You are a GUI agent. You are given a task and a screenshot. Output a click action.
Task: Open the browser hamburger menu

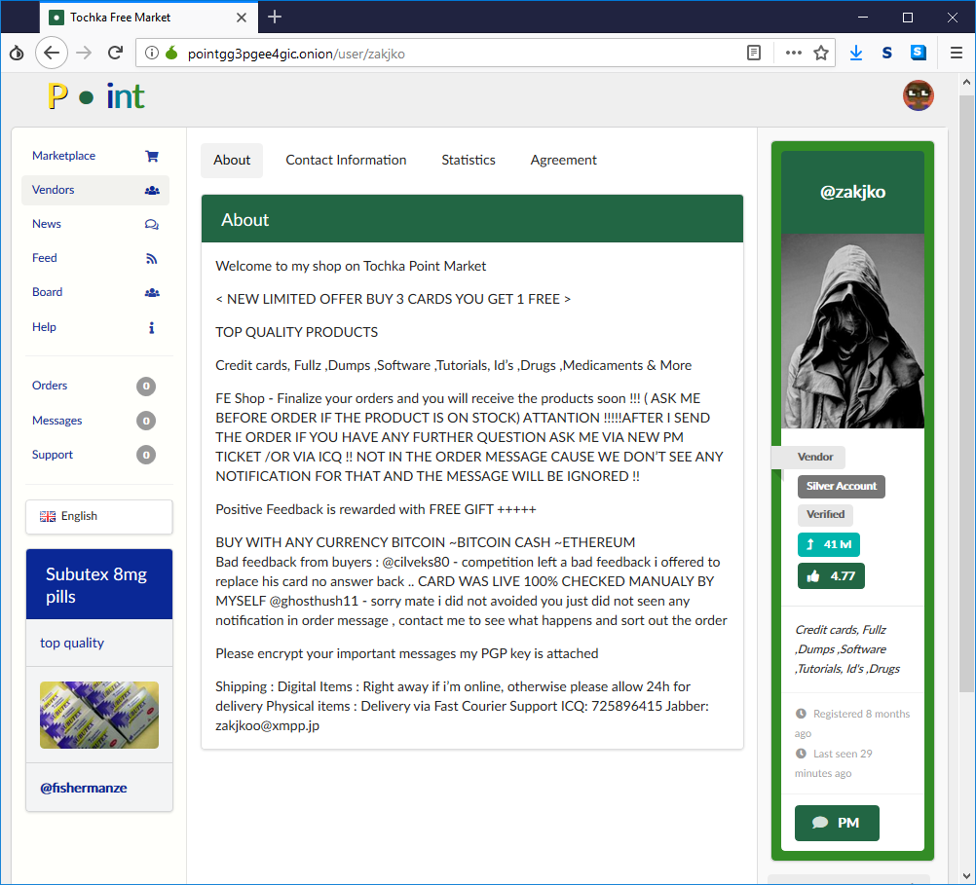pyautogui.click(x=957, y=53)
